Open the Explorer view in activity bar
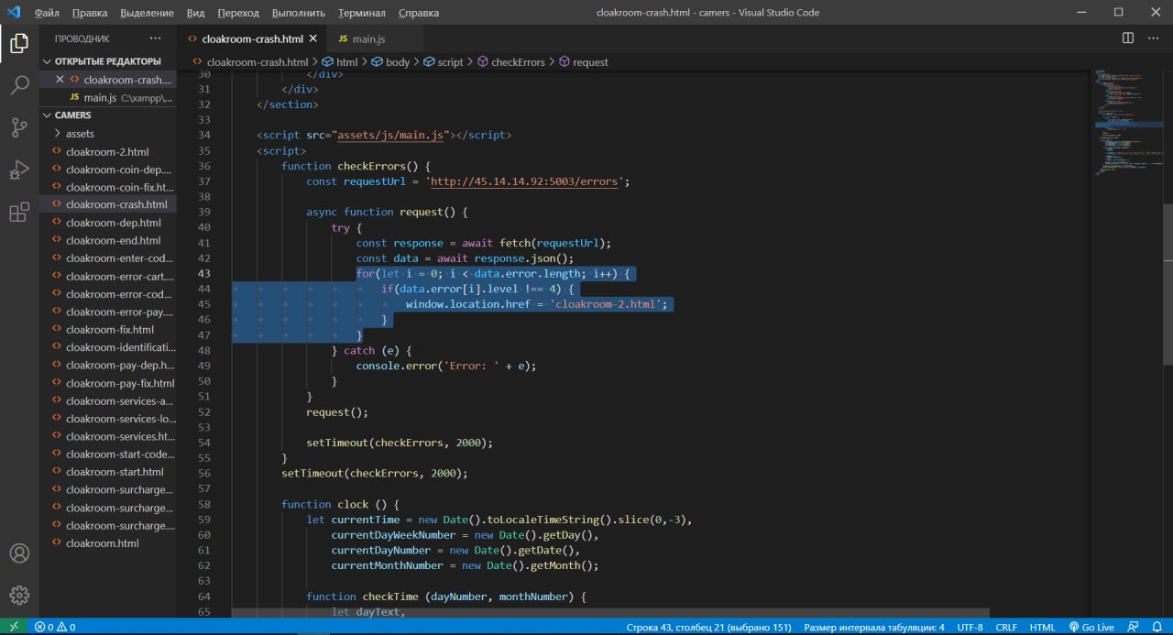1173x635 pixels. click(x=19, y=43)
